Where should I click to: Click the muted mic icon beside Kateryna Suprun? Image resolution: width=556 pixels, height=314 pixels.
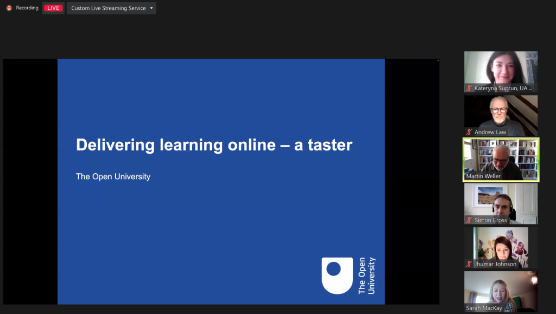coord(469,88)
